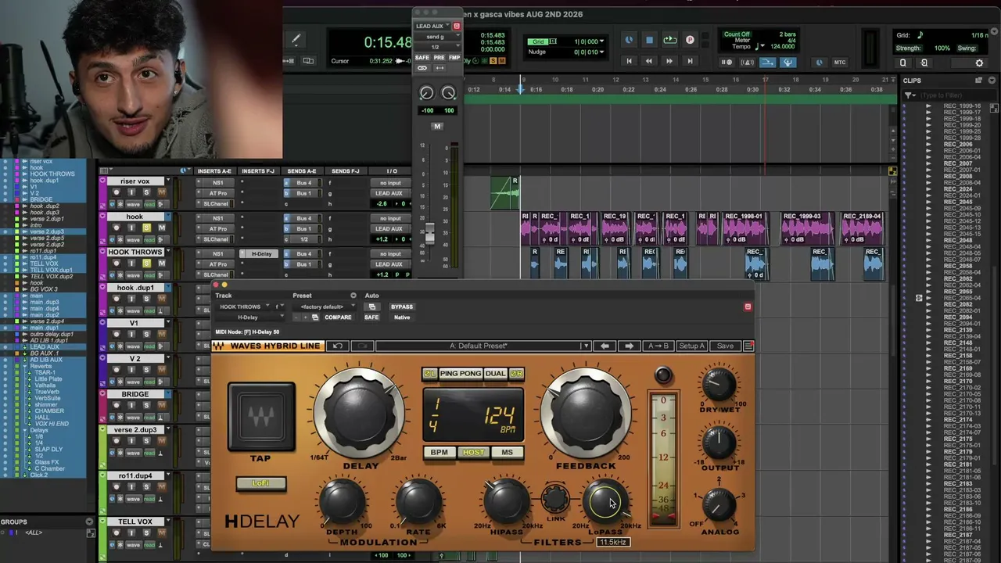Screen dimensions: 1001x563
Task: Toggle the plugin BYPASS button
Action: (x=402, y=307)
